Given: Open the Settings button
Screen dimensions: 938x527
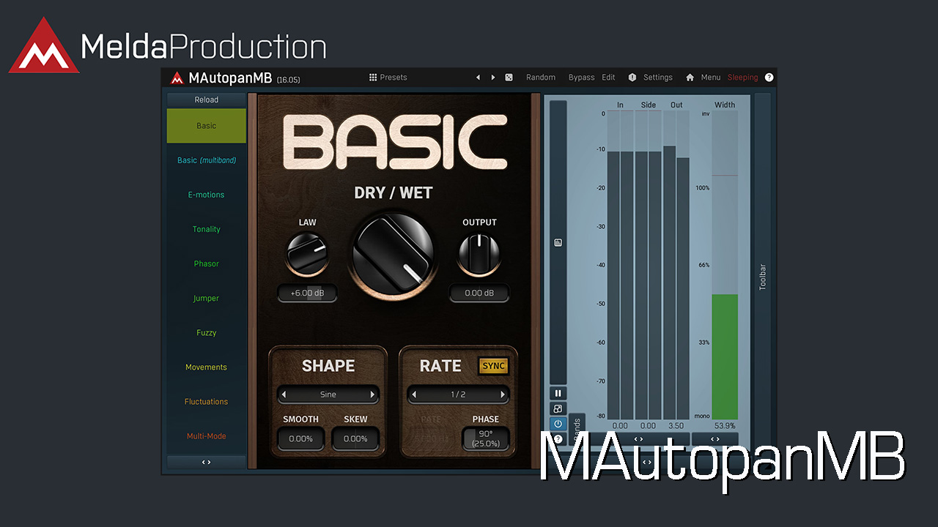Looking at the screenshot, I should (x=657, y=78).
